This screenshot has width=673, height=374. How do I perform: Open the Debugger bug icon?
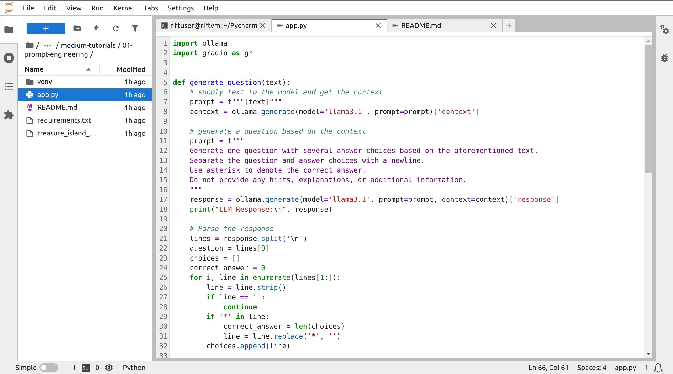[x=665, y=58]
